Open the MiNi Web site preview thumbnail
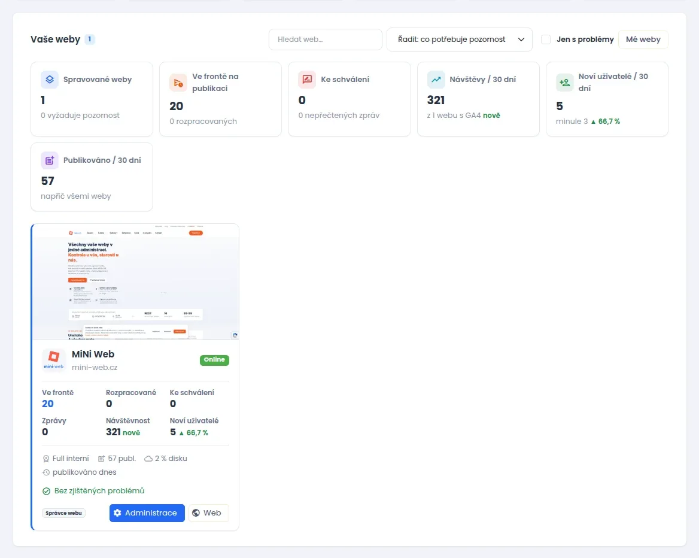 [x=135, y=282]
